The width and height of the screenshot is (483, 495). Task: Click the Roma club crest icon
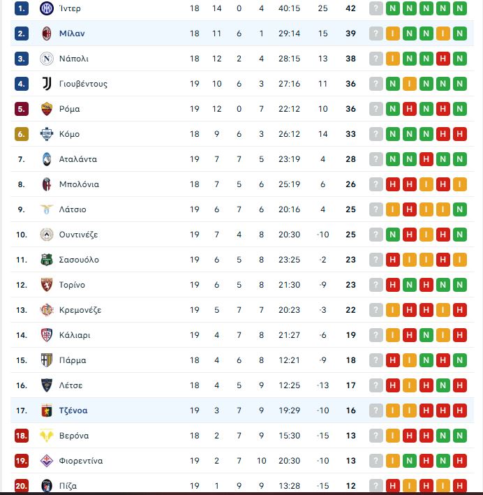[47, 109]
